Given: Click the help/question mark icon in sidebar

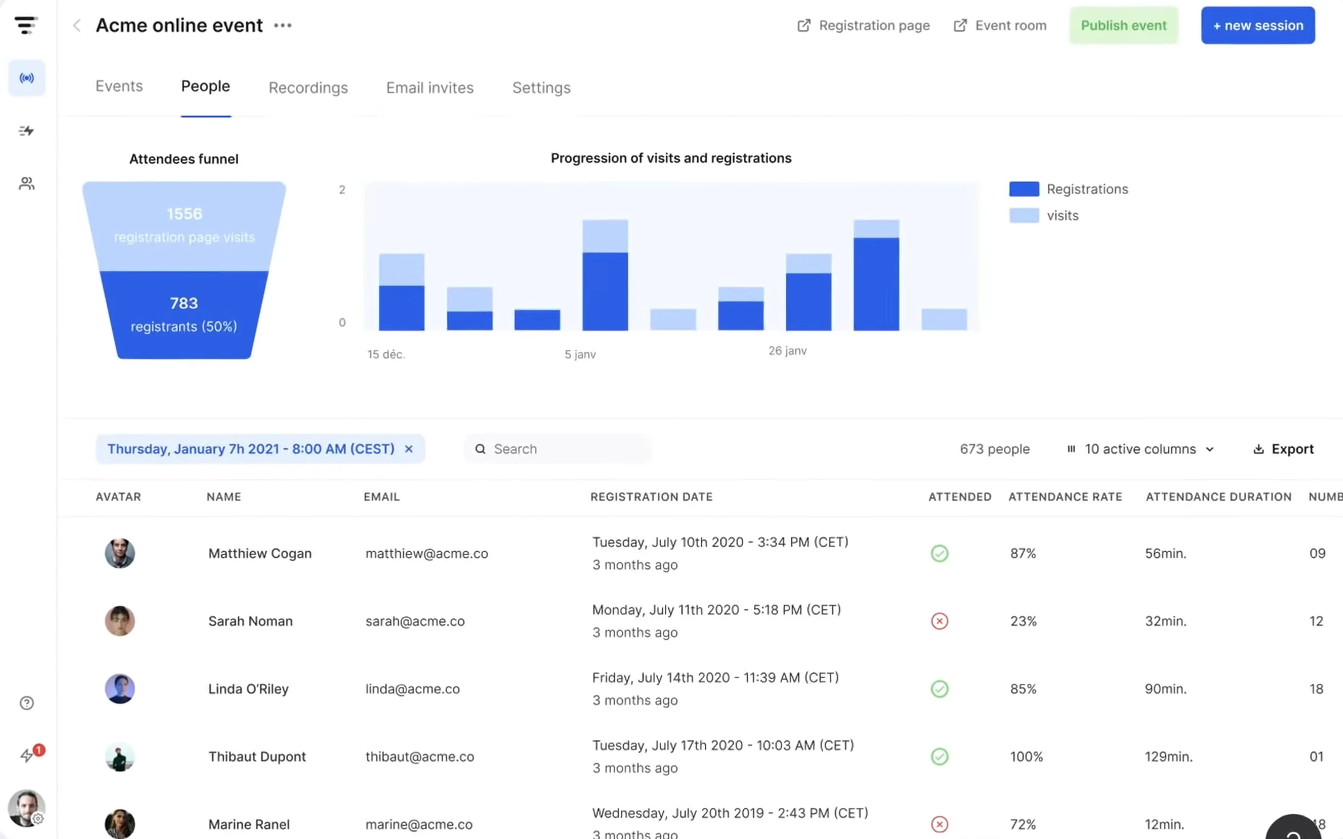Looking at the screenshot, I should pyautogui.click(x=26, y=703).
